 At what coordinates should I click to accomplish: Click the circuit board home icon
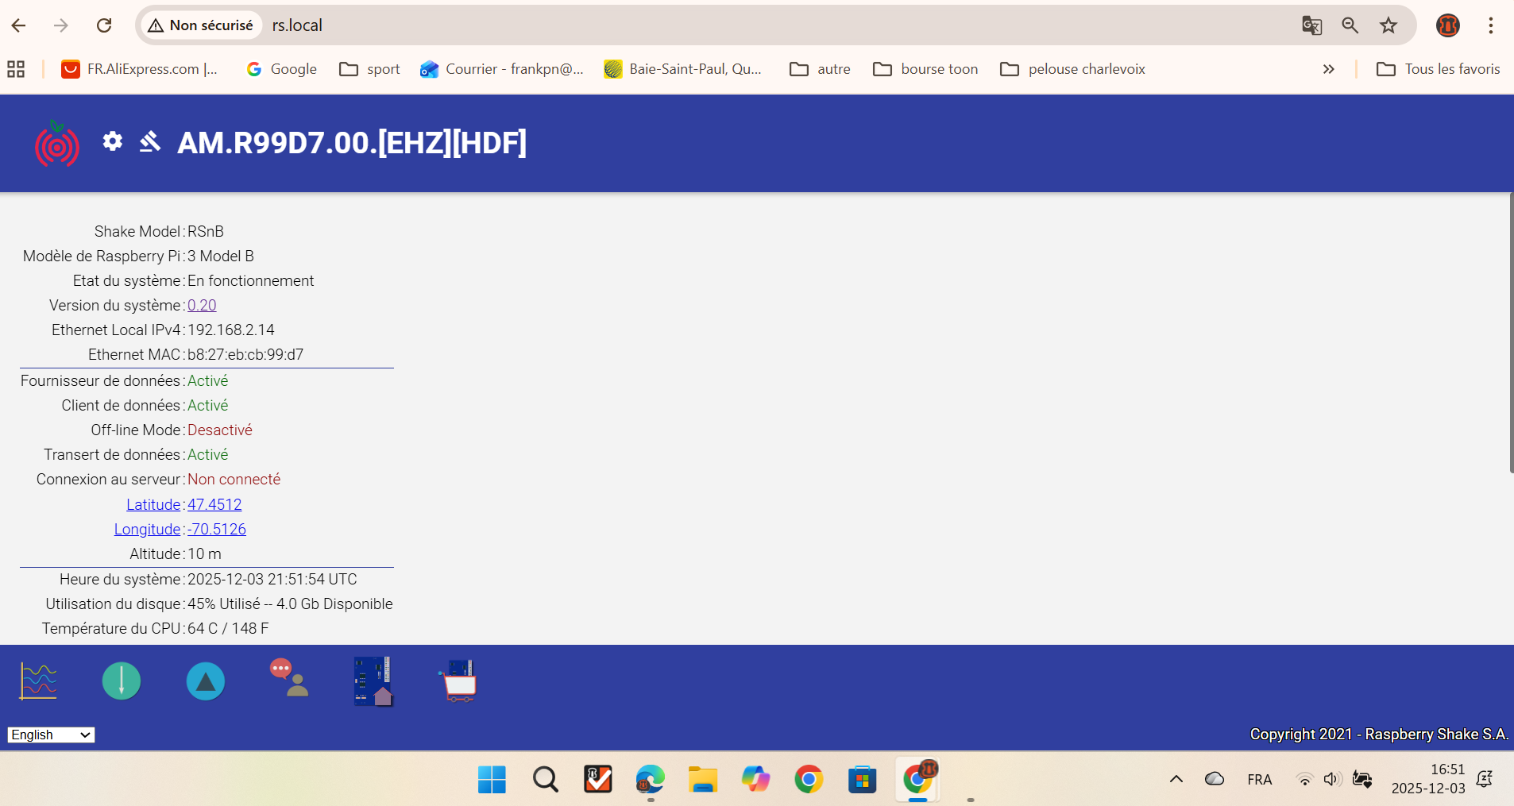tap(373, 681)
